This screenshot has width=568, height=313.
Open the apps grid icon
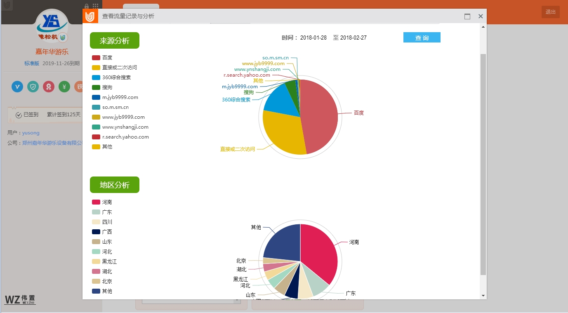[x=95, y=6]
